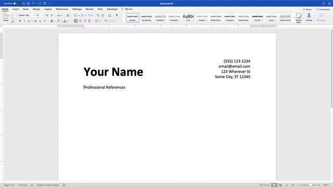The height and width of the screenshot is (187, 333).
Task: Redo action with the circular arrow icon
Action: [x=40, y=4]
